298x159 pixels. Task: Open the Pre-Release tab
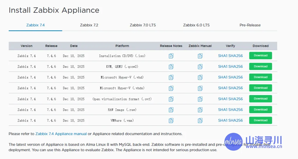250,25
